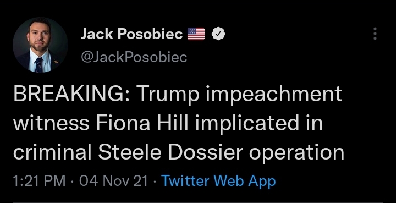This screenshot has height=203, width=396.
Task: Open the three-dot more options menu
Action: pyautogui.click(x=375, y=34)
